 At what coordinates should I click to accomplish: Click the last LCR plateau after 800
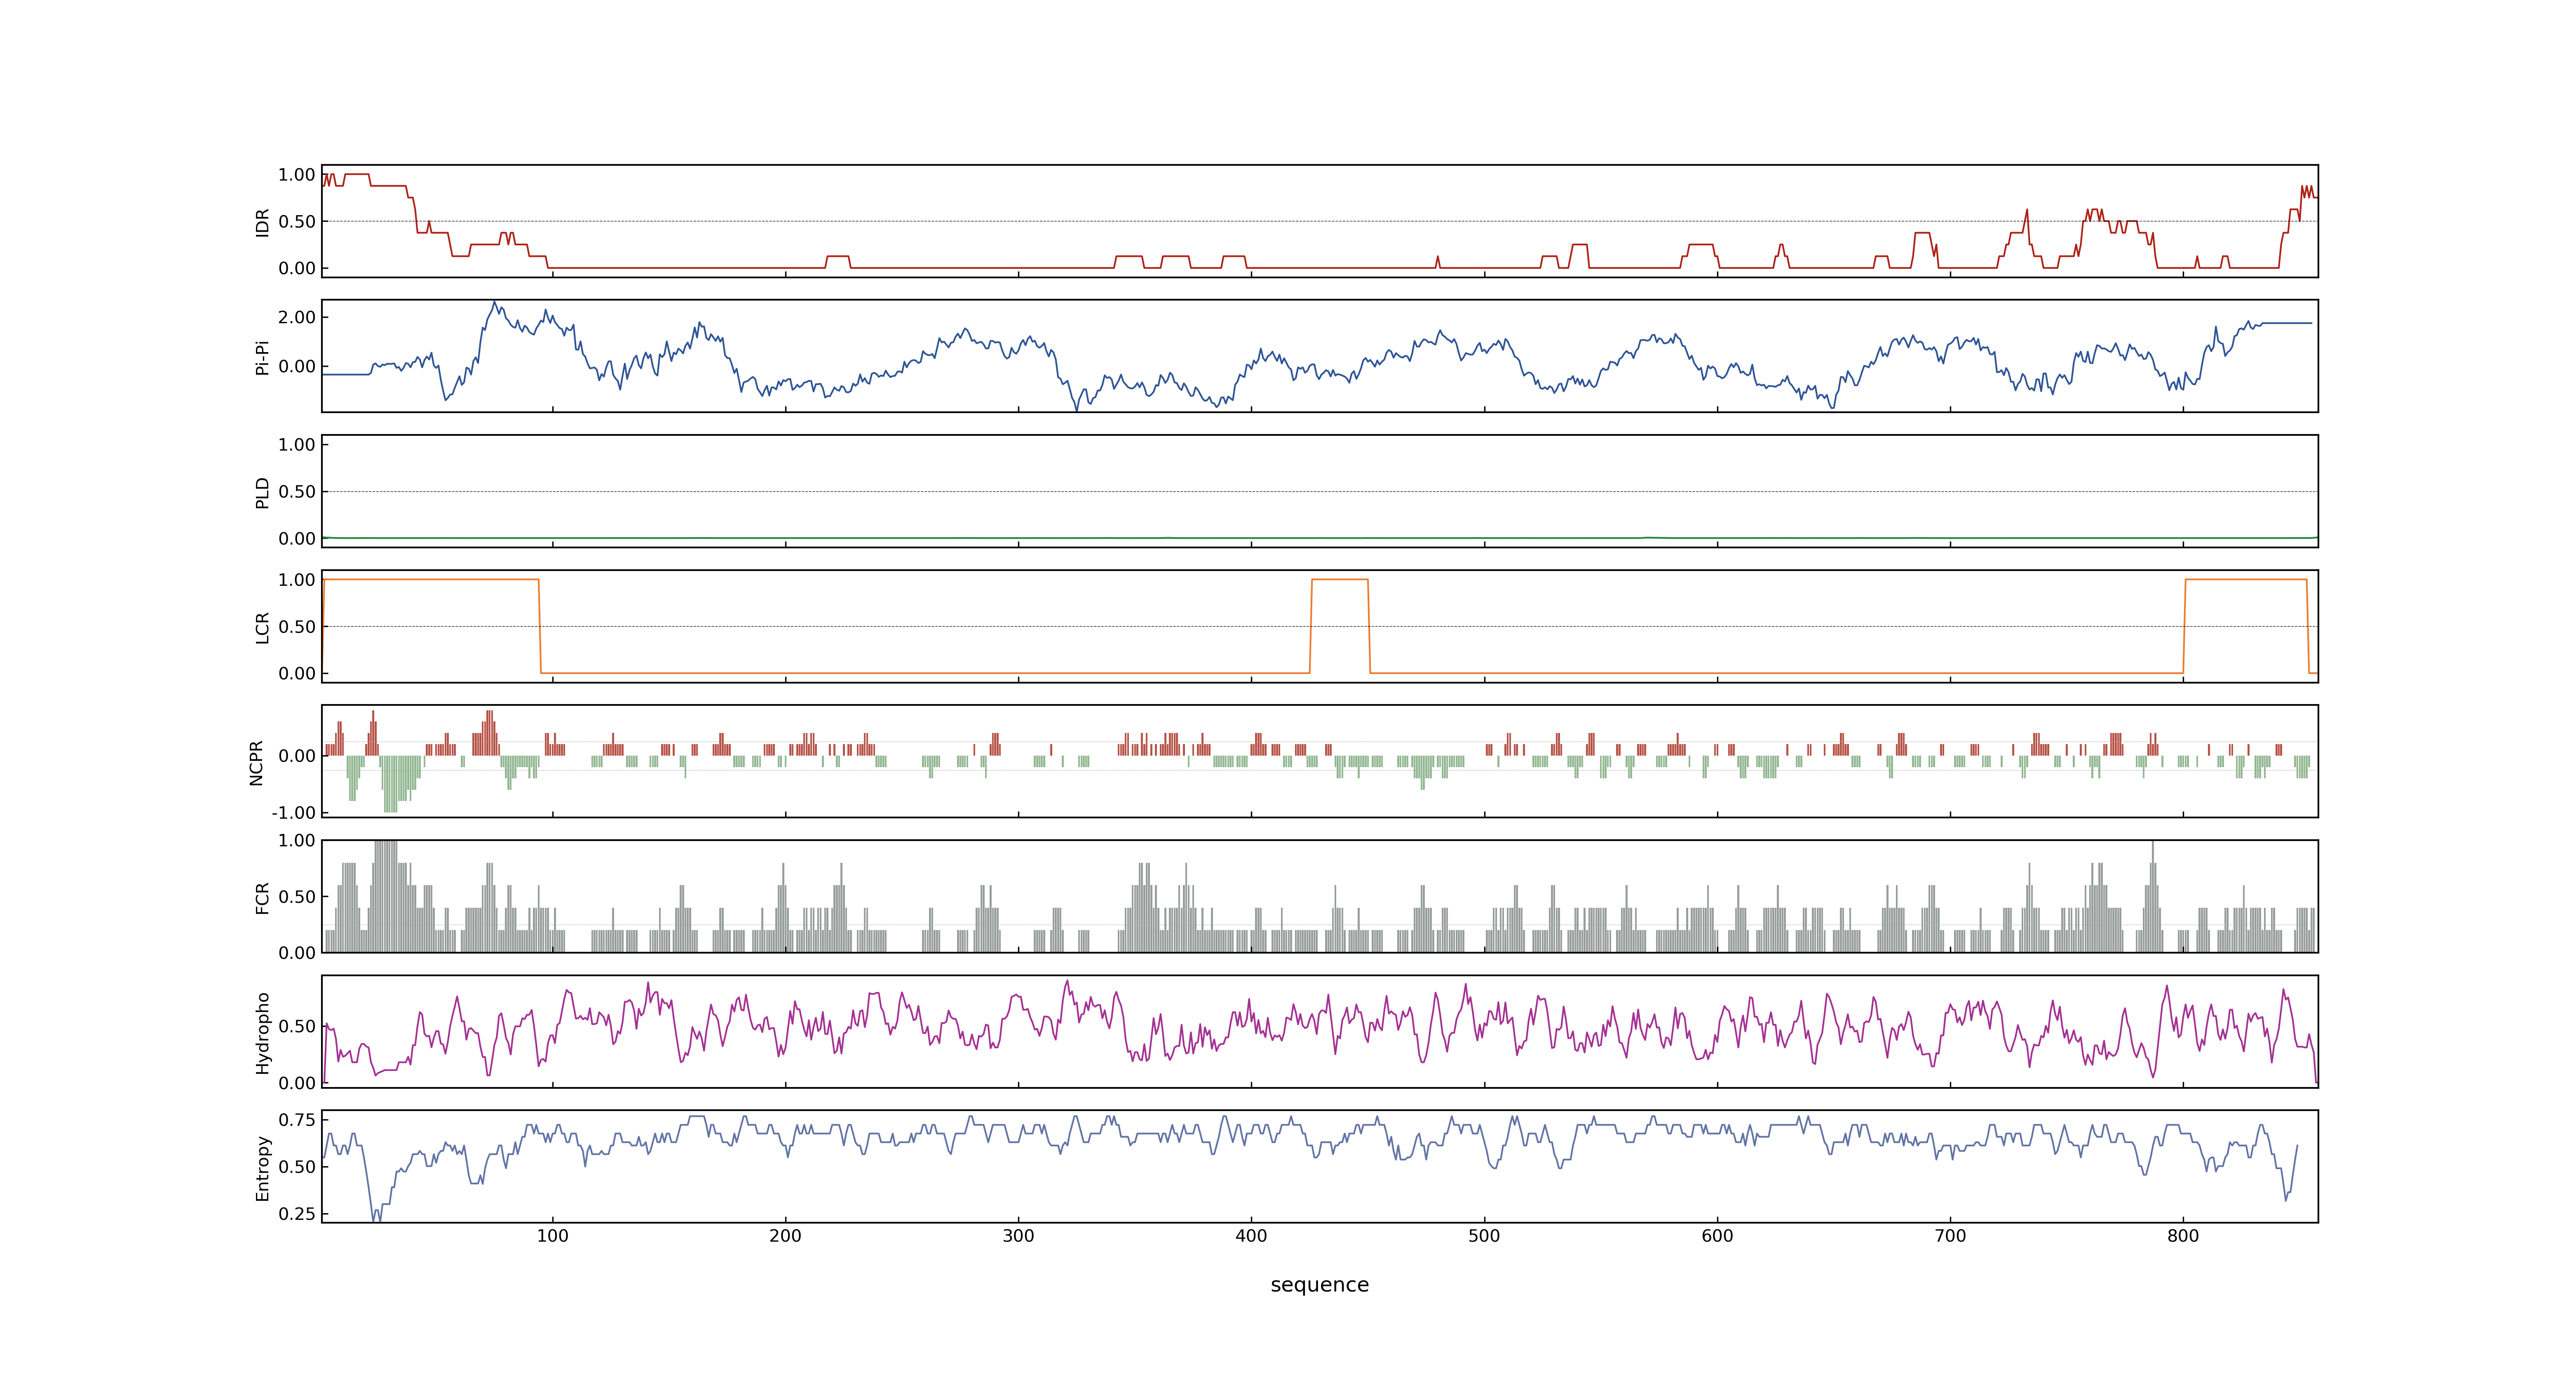(2246, 580)
